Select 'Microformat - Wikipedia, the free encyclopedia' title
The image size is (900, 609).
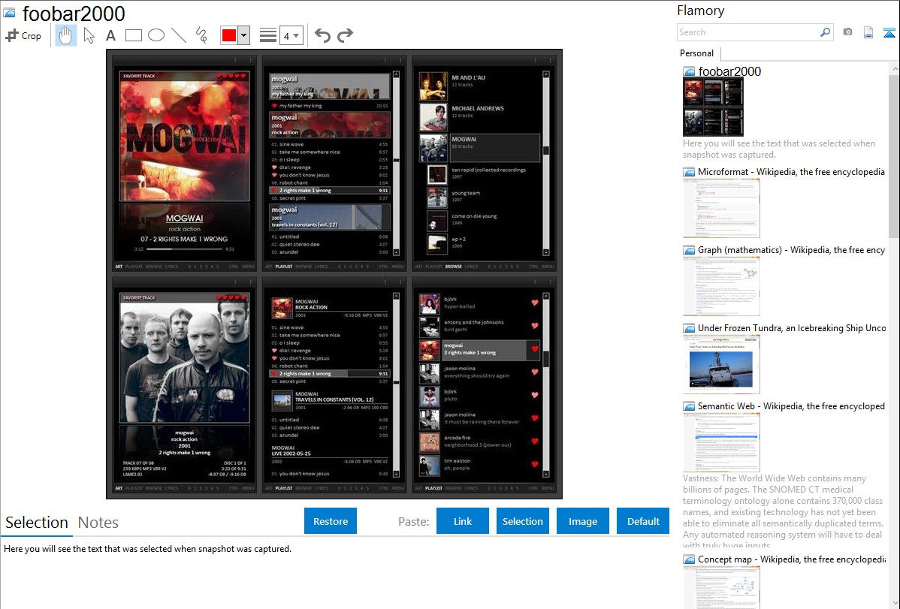791,172
